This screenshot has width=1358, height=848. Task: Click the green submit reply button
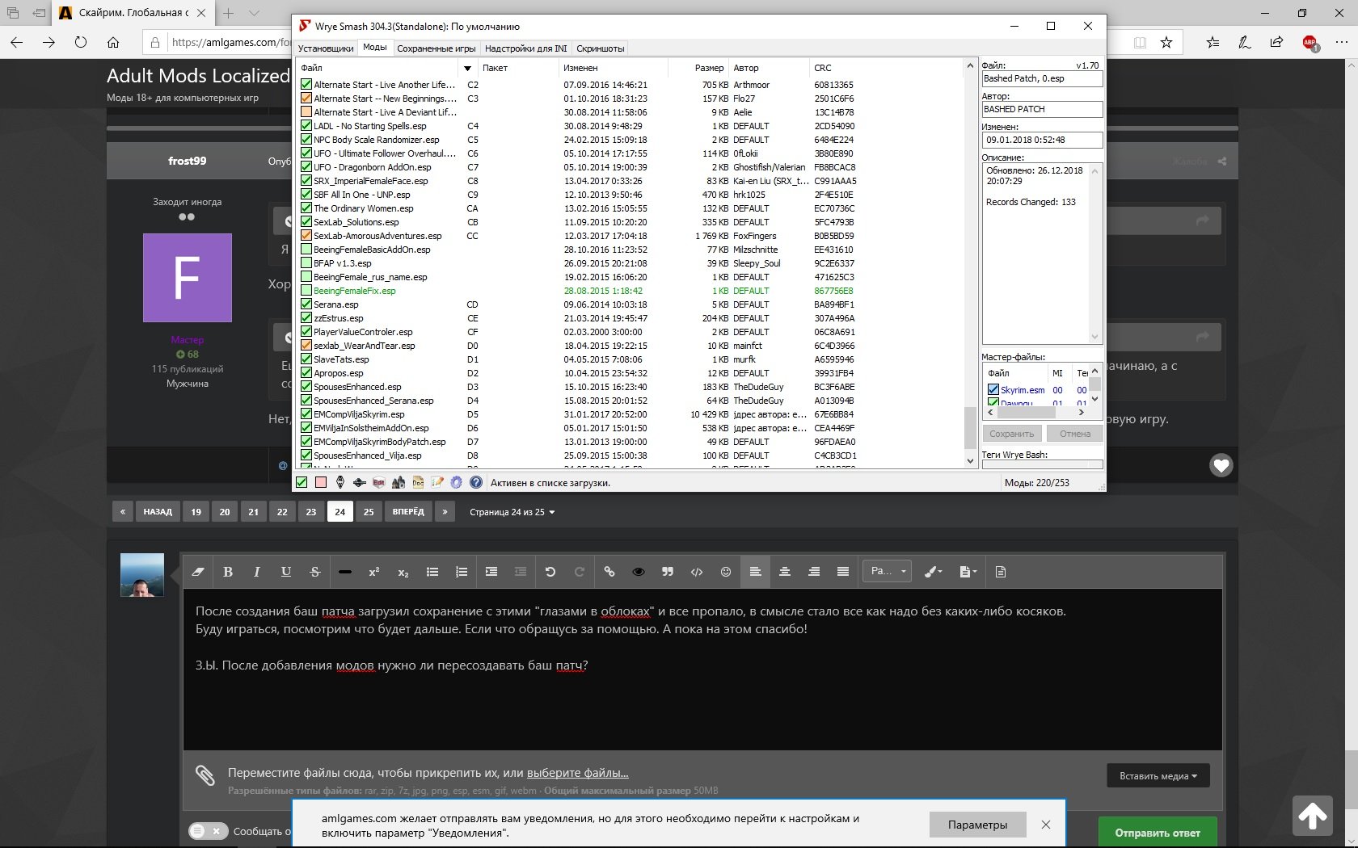coord(1157,833)
